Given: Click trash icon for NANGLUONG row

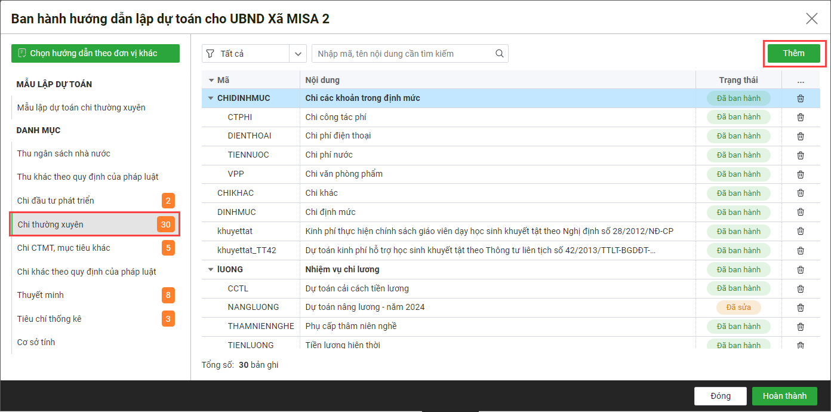Looking at the screenshot, I should point(801,308).
